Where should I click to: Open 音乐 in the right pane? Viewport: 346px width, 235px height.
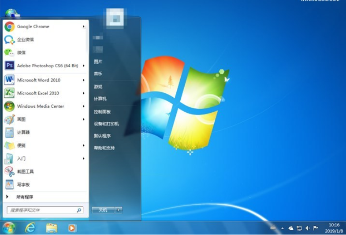[98, 73]
